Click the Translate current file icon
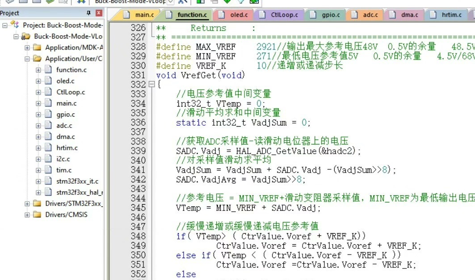 click(9, 2)
